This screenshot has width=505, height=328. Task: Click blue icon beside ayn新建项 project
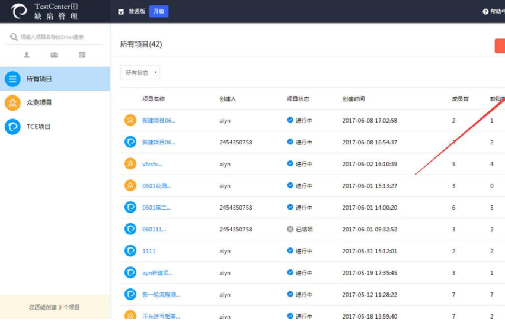click(x=130, y=273)
